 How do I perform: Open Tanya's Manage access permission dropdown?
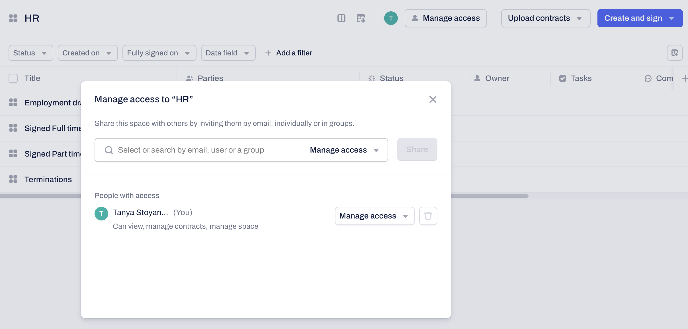point(374,216)
